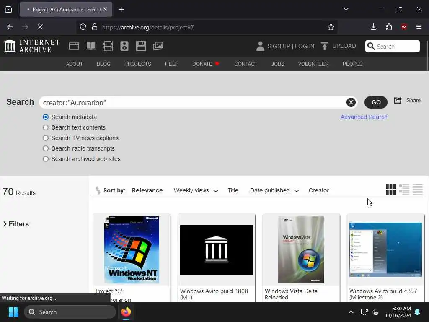Click the top-right Search input field
The height and width of the screenshot is (322, 429).
click(392, 46)
